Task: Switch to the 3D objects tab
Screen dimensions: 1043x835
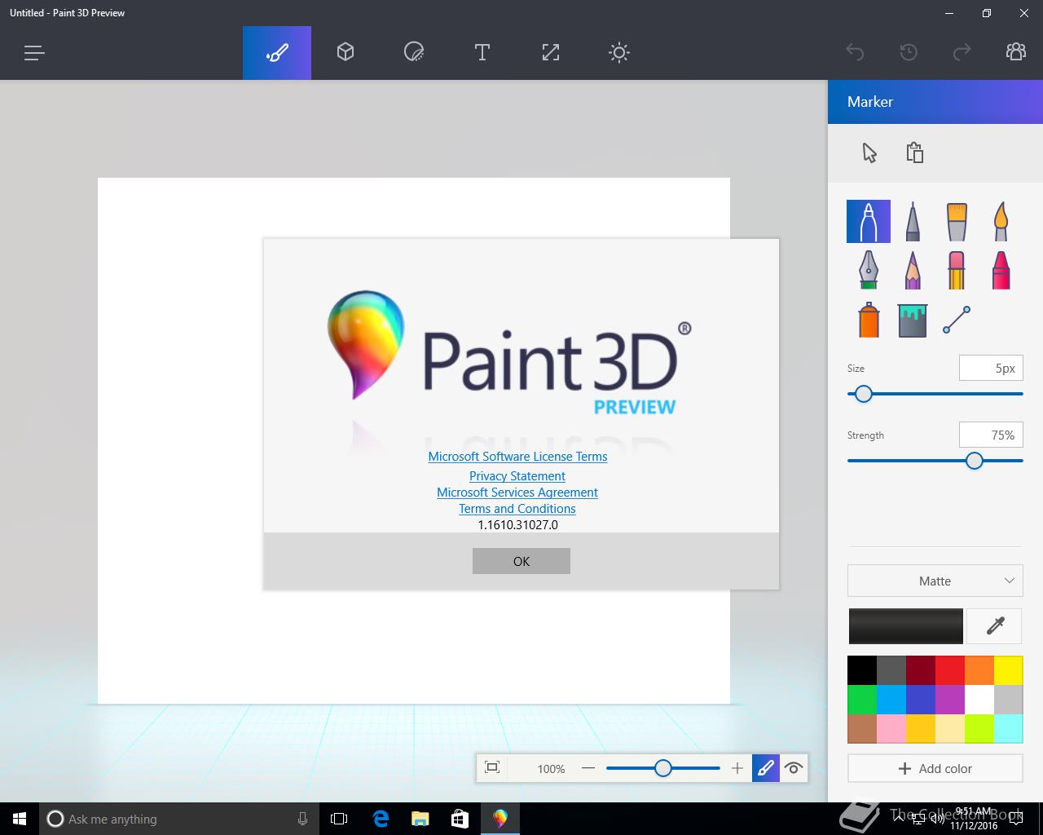Action: 345,53
